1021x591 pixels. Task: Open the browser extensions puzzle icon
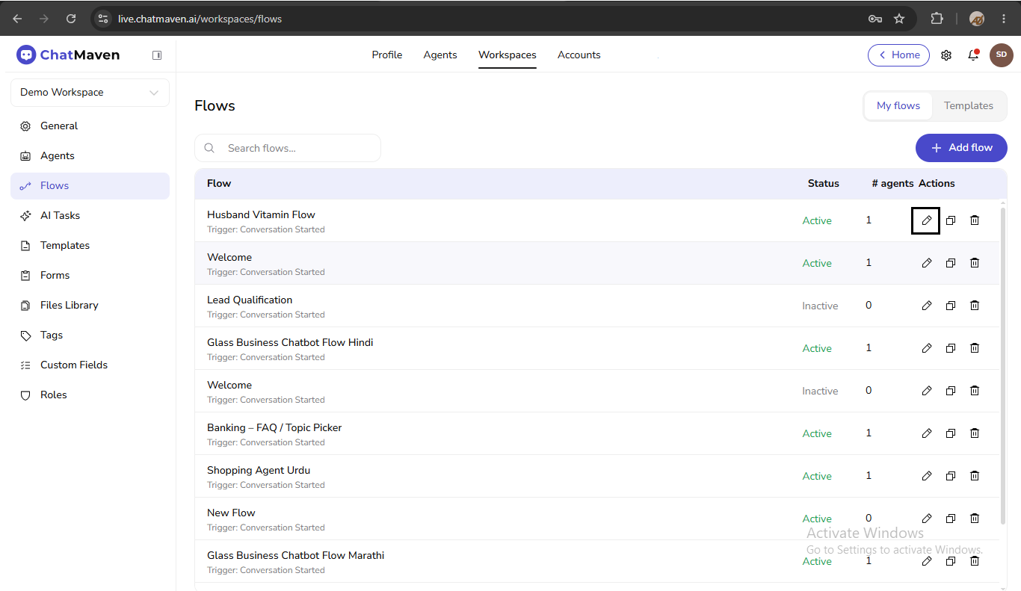pos(937,19)
